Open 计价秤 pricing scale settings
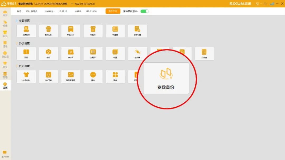 tap(71, 54)
